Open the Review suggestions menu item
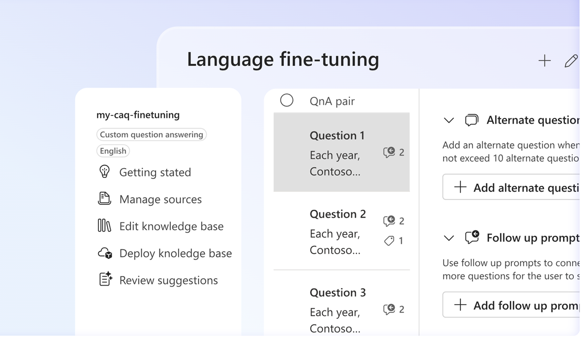 point(168,280)
